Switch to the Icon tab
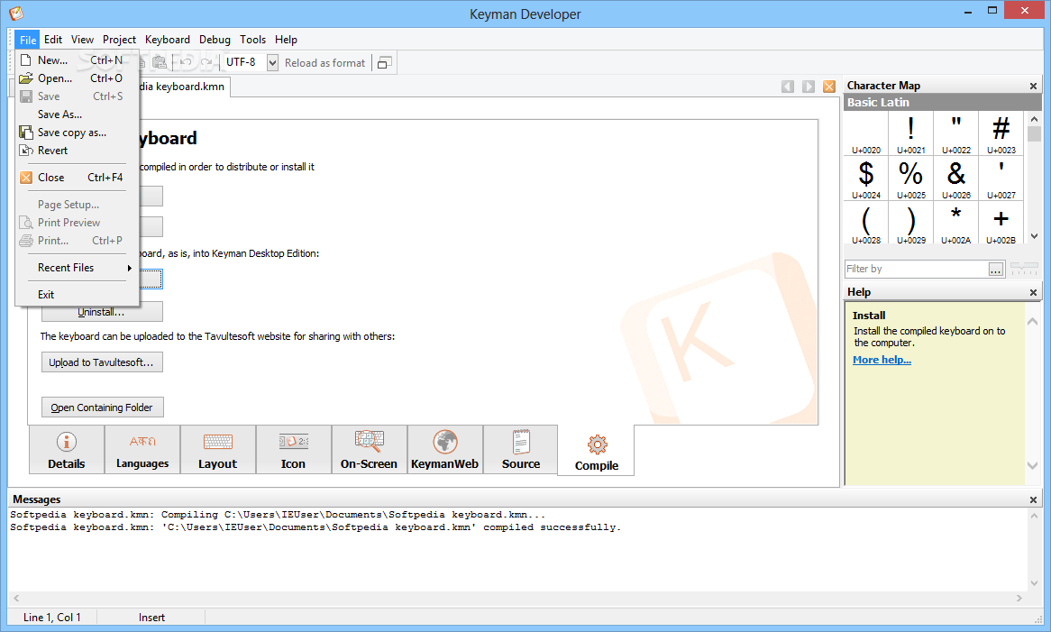 click(294, 450)
